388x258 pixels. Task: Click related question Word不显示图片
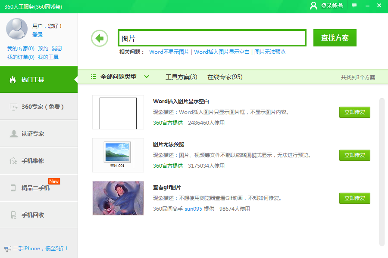point(169,52)
